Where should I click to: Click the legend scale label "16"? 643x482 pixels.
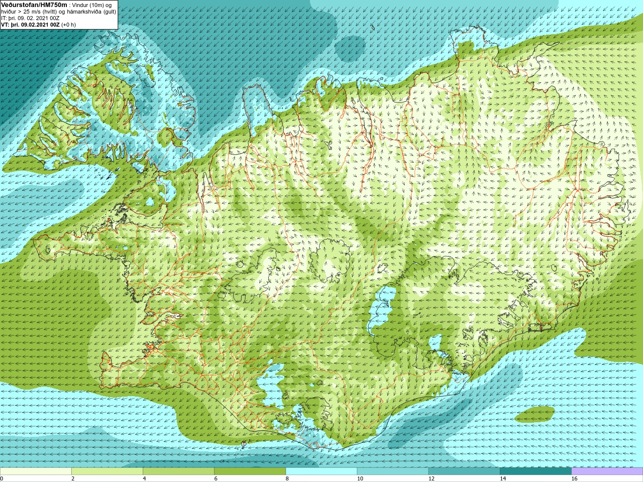pos(574,478)
